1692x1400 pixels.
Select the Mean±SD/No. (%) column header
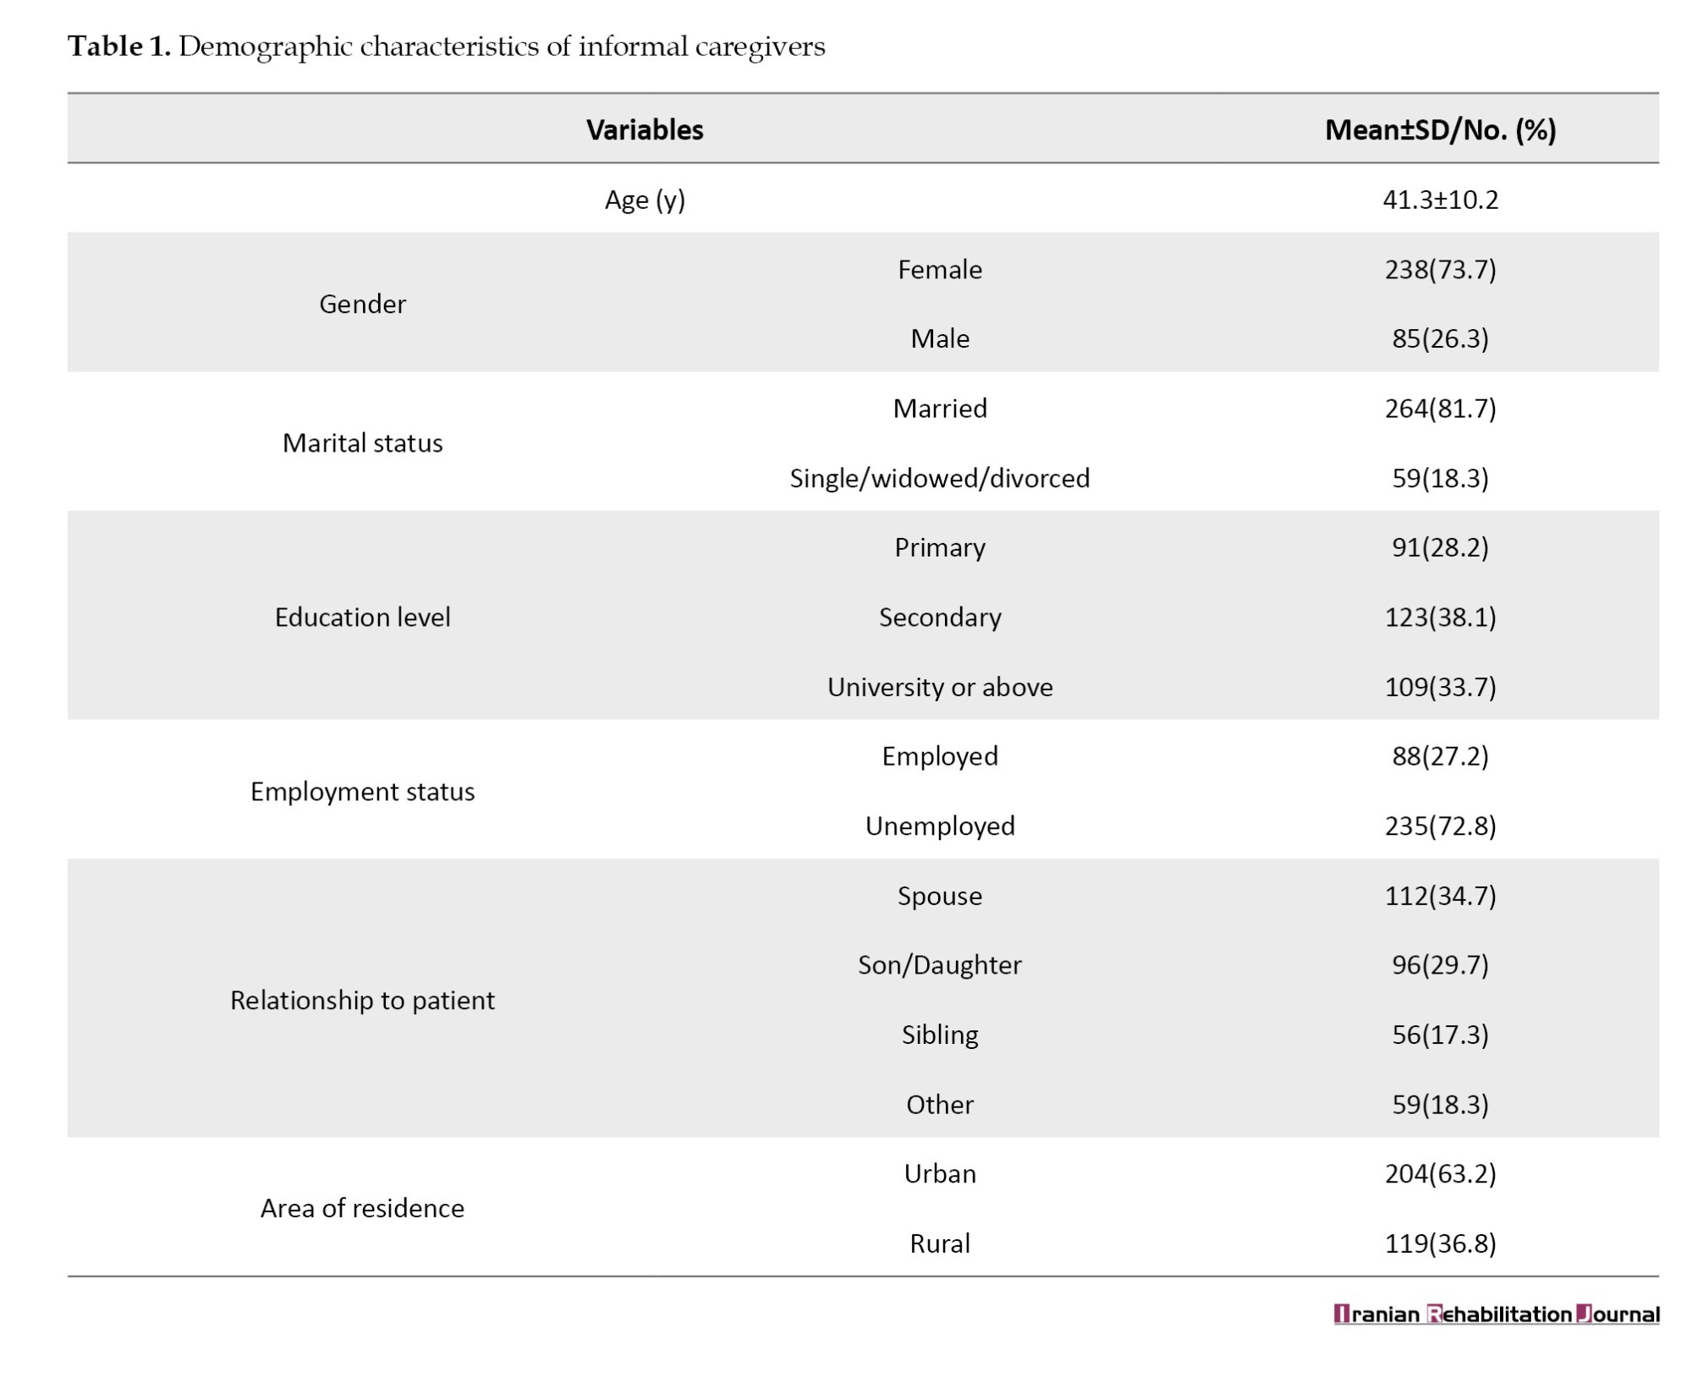click(x=1440, y=129)
